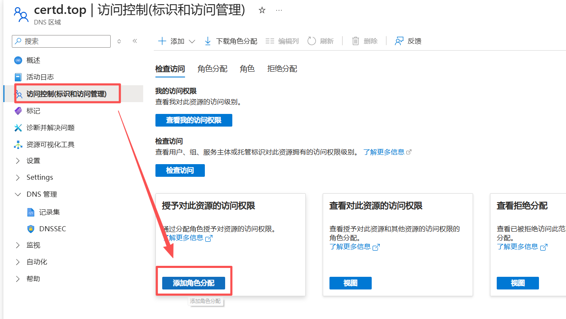Click the 下载角色分配 download icon
This screenshot has height=319, width=566.
pyautogui.click(x=208, y=41)
